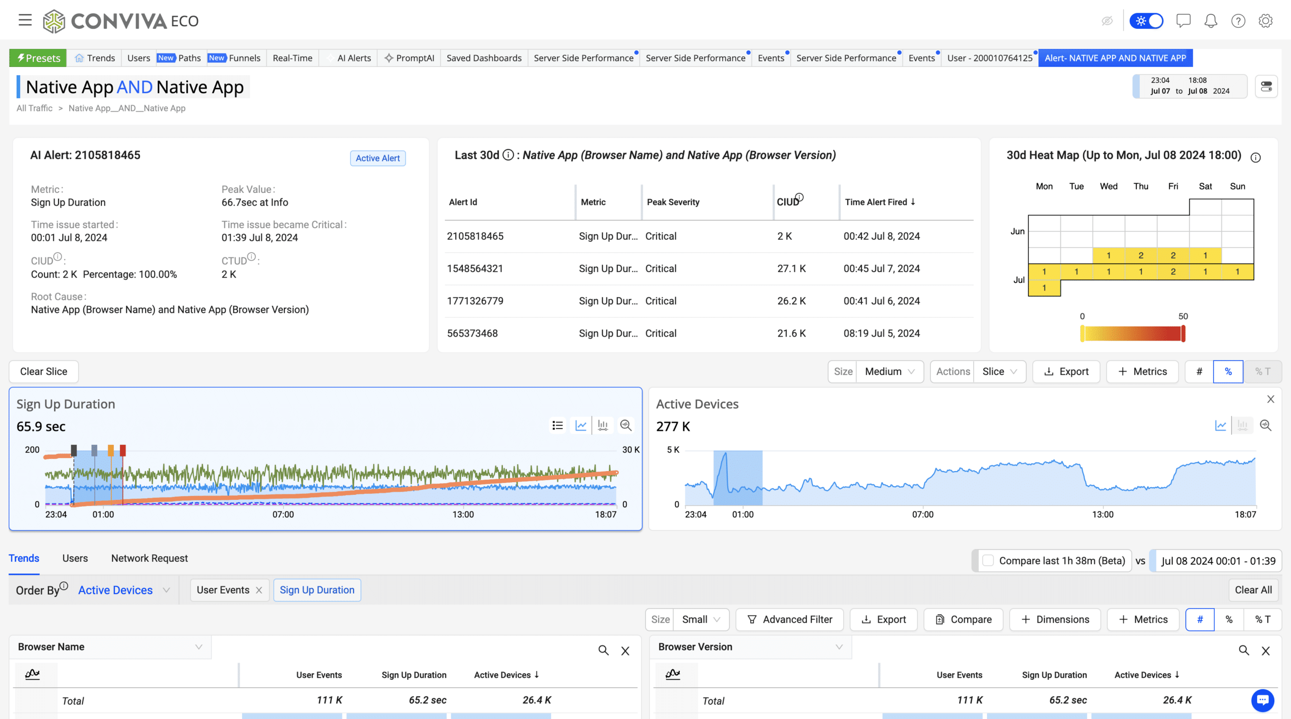Click the 30d Heat Map info icon
1291x719 pixels.
pos(1256,158)
